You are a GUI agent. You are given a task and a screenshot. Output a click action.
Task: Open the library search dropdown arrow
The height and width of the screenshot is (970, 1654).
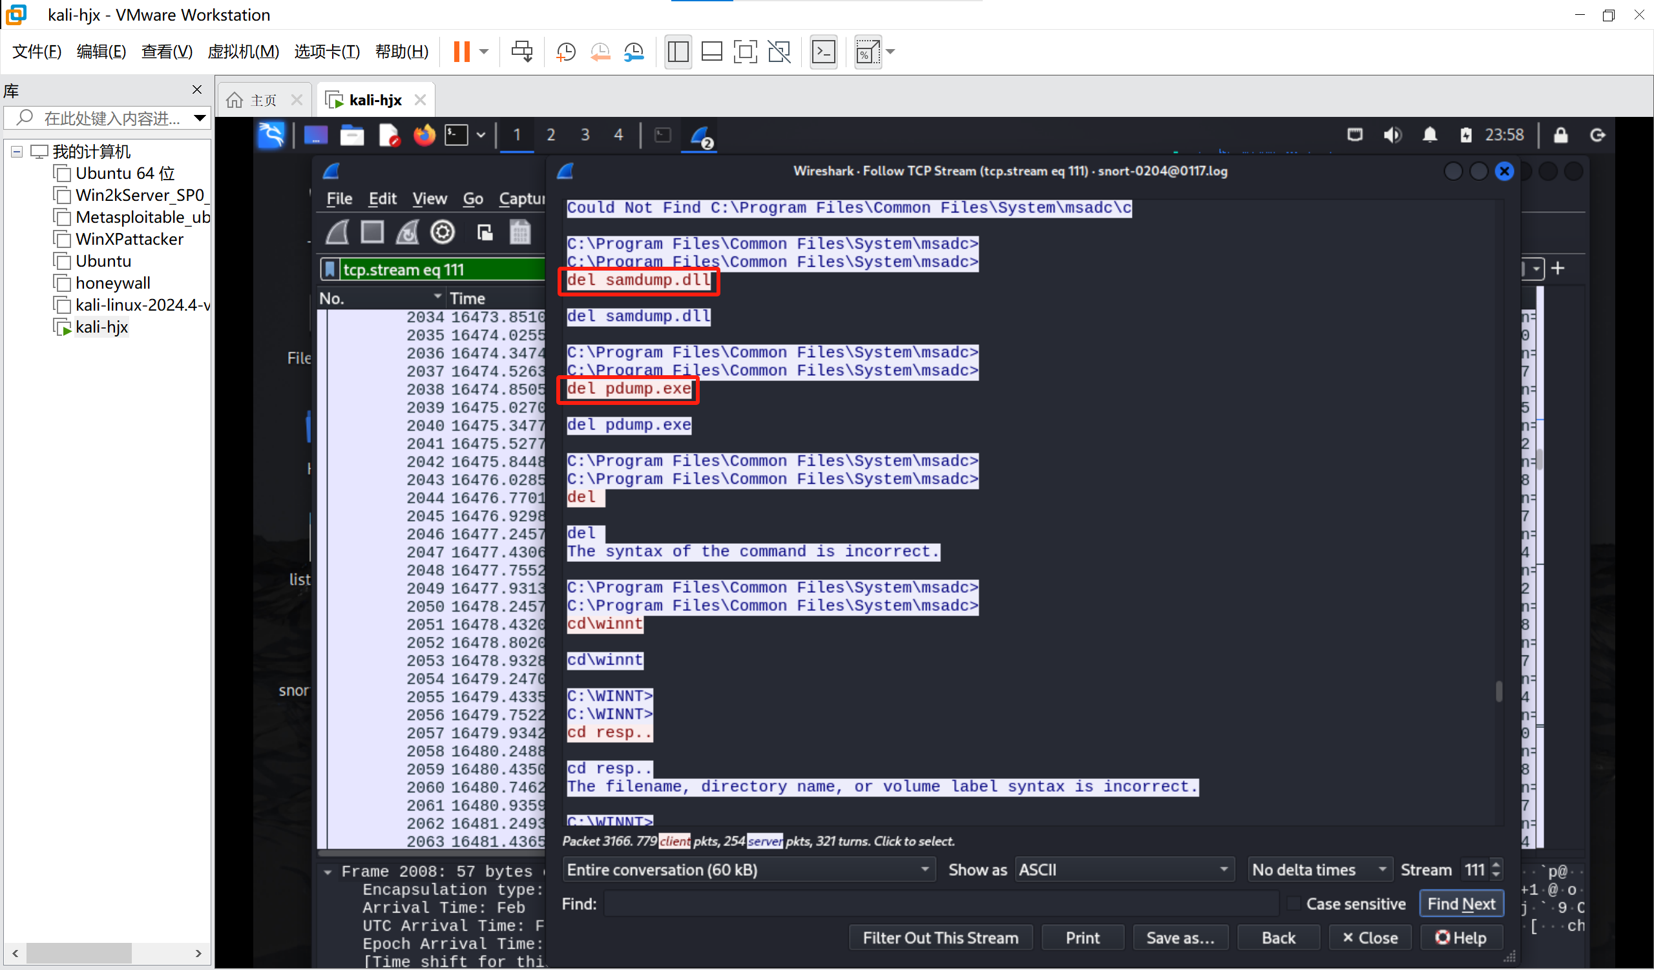point(200,118)
